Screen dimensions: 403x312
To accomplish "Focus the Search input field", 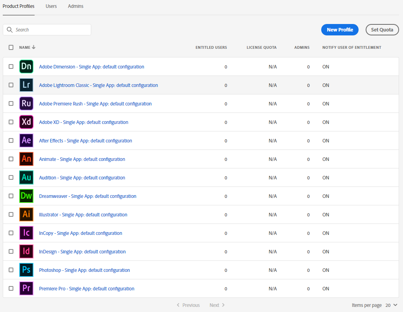I will point(51,30).
